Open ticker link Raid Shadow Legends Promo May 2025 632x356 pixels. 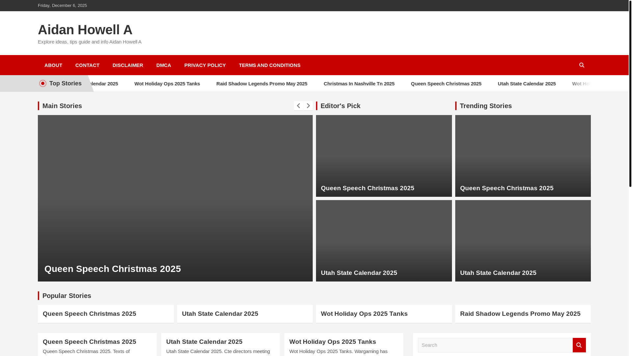coord(262,84)
